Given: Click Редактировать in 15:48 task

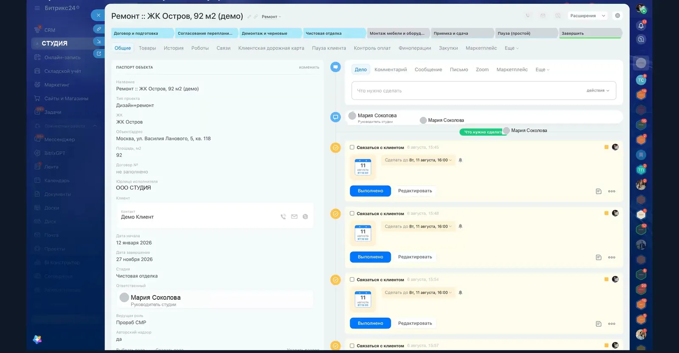Looking at the screenshot, I should [x=415, y=257].
